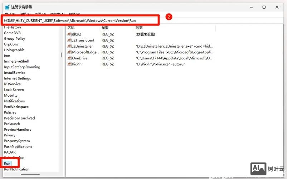This screenshot has height=179, width=287.
Task: Click the string icon beside OneDrive
Action: tap(69, 58)
